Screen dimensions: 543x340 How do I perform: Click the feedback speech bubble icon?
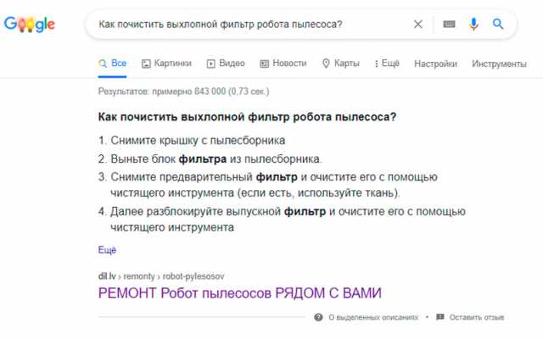[440, 317]
